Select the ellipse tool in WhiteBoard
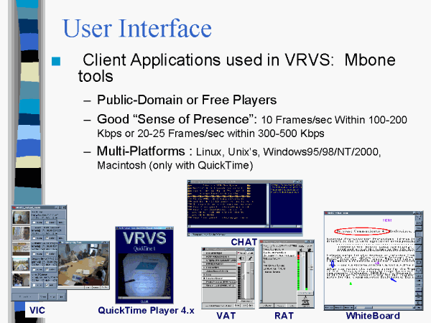Image resolution: width=431 pixels, height=323 pixels. pyautogui.click(x=419, y=270)
